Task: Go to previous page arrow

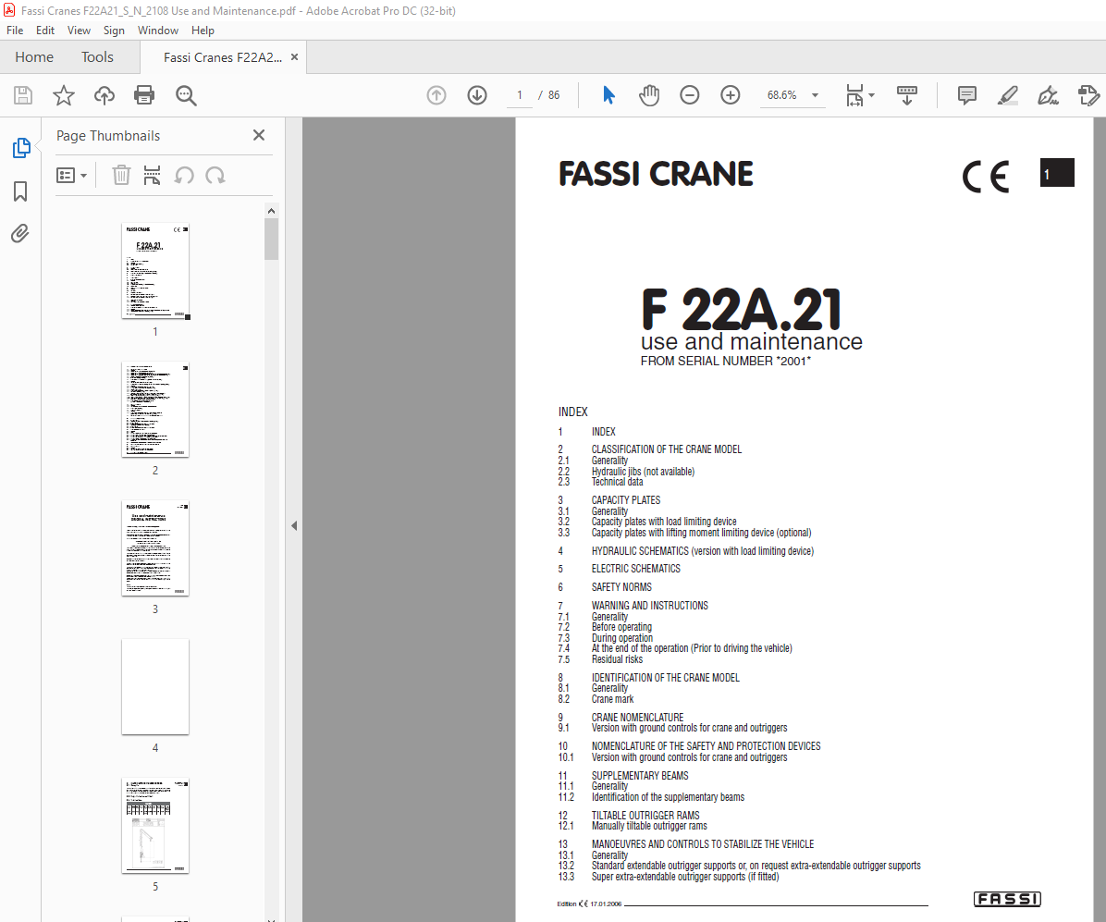Action: tap(436, 95)
